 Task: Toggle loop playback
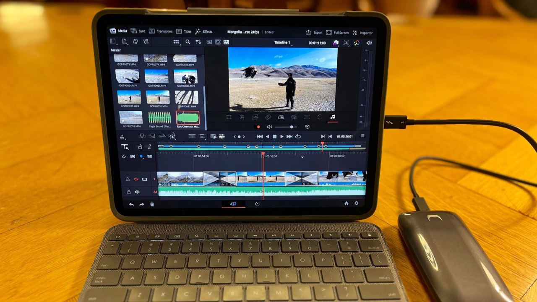pos(298,136)
